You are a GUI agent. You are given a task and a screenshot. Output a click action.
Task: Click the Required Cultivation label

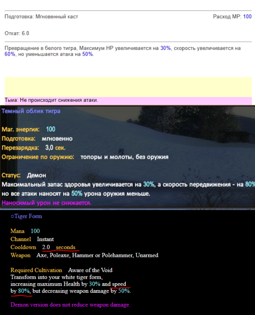pos(36,270)
